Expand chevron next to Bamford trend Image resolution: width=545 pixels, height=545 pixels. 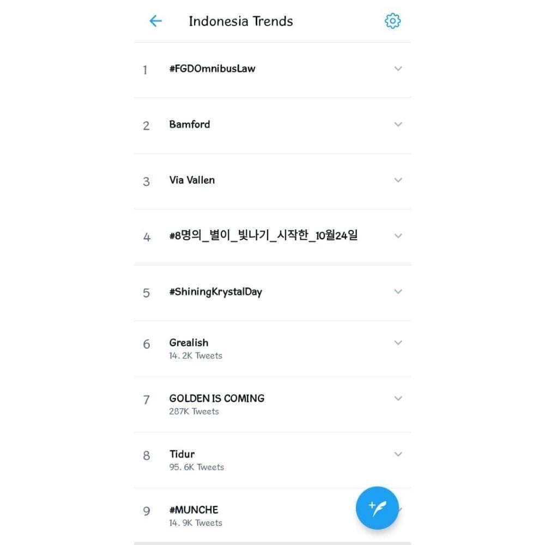click(x=398, y=124)
